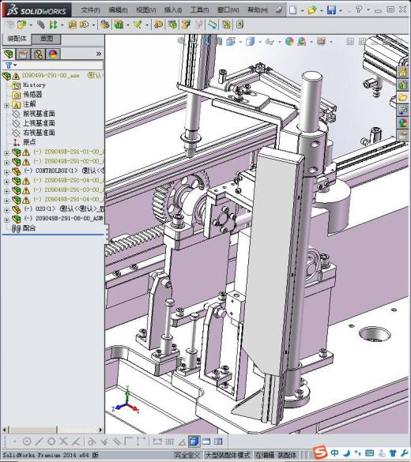The height and width of the screenshot is (462, 411).
Task: Click the Save floppy disk icon
Action: (331, 10)
